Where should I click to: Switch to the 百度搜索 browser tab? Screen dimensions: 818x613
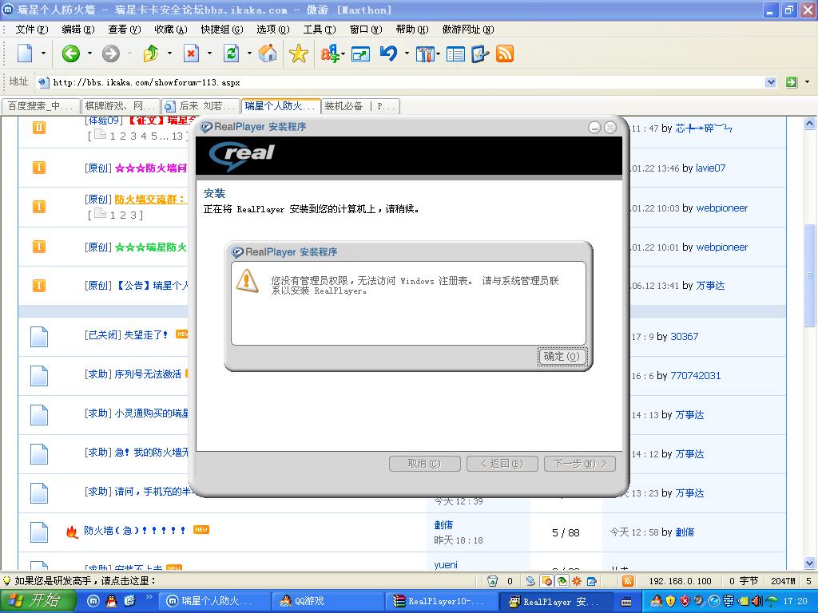(x=42, y=106)
